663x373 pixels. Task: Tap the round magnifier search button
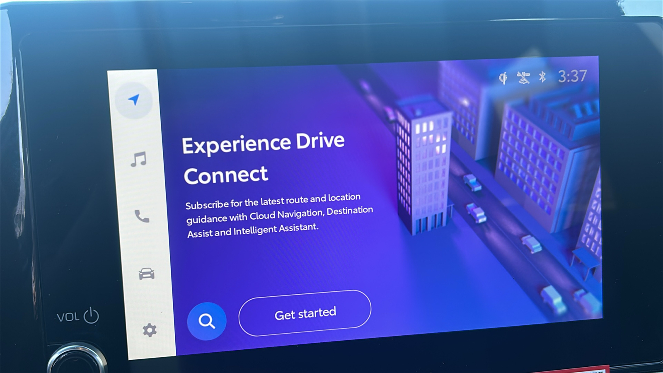coord(207,321)
